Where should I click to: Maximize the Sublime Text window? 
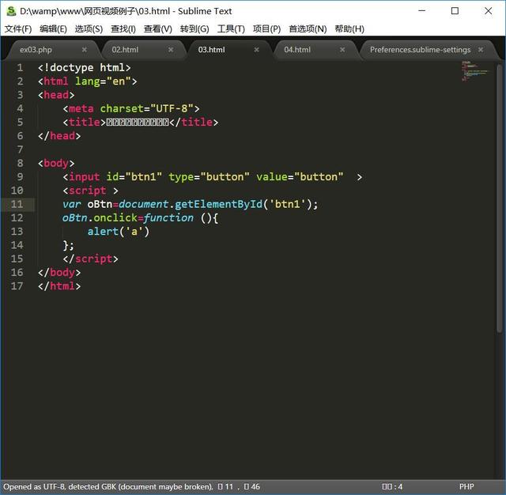point(455,11)
